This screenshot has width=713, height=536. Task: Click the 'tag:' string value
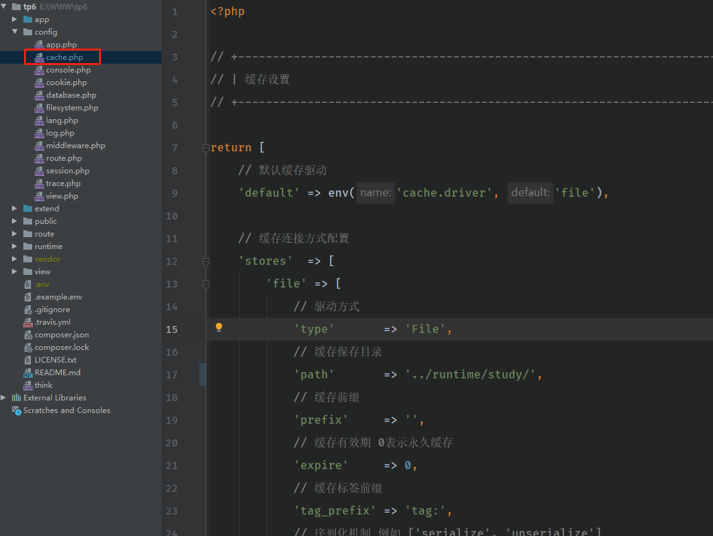pyautogui.click(x=425, y=511)
